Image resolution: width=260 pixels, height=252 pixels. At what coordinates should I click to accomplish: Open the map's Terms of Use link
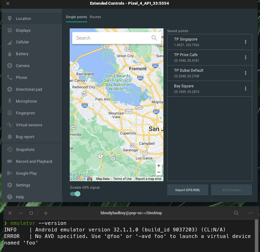122,179
